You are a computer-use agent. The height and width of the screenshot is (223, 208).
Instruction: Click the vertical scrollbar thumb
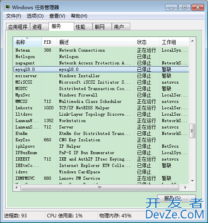point(192,131)
